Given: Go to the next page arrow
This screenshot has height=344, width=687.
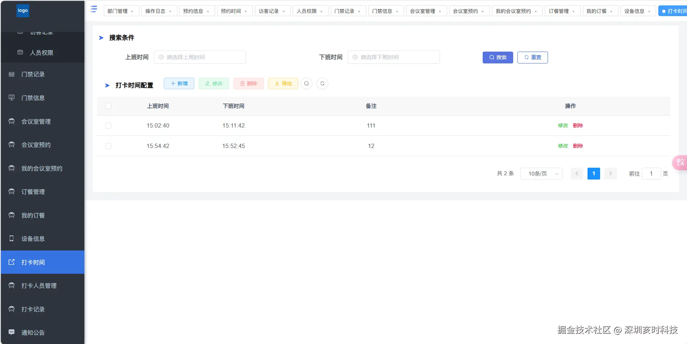Looking at the screenshot, I should (611, 173).
